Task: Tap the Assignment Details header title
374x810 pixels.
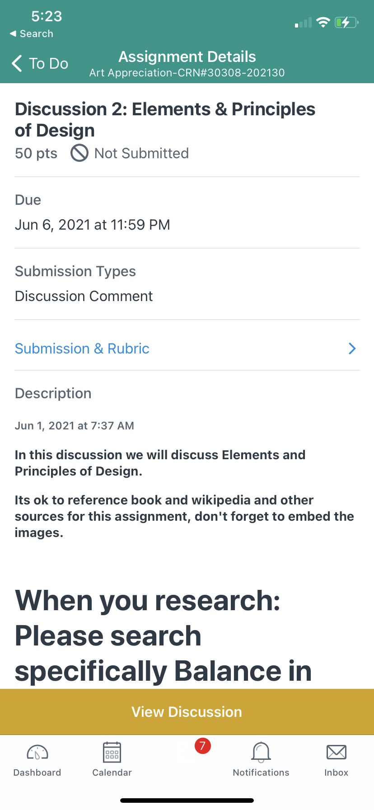Action: pyautogui.click(x=187, y=57)
